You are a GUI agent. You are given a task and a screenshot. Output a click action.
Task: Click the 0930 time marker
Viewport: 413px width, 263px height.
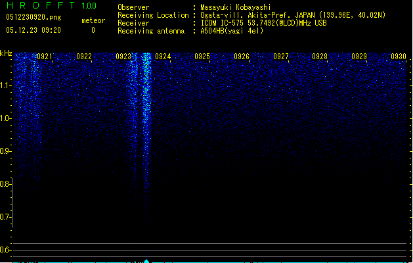tap(399, 57)
